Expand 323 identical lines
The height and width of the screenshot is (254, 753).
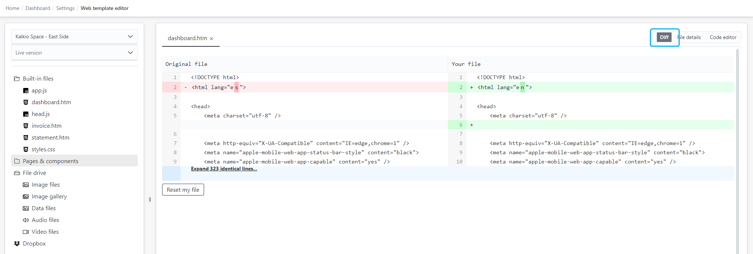tap(224, 169)
